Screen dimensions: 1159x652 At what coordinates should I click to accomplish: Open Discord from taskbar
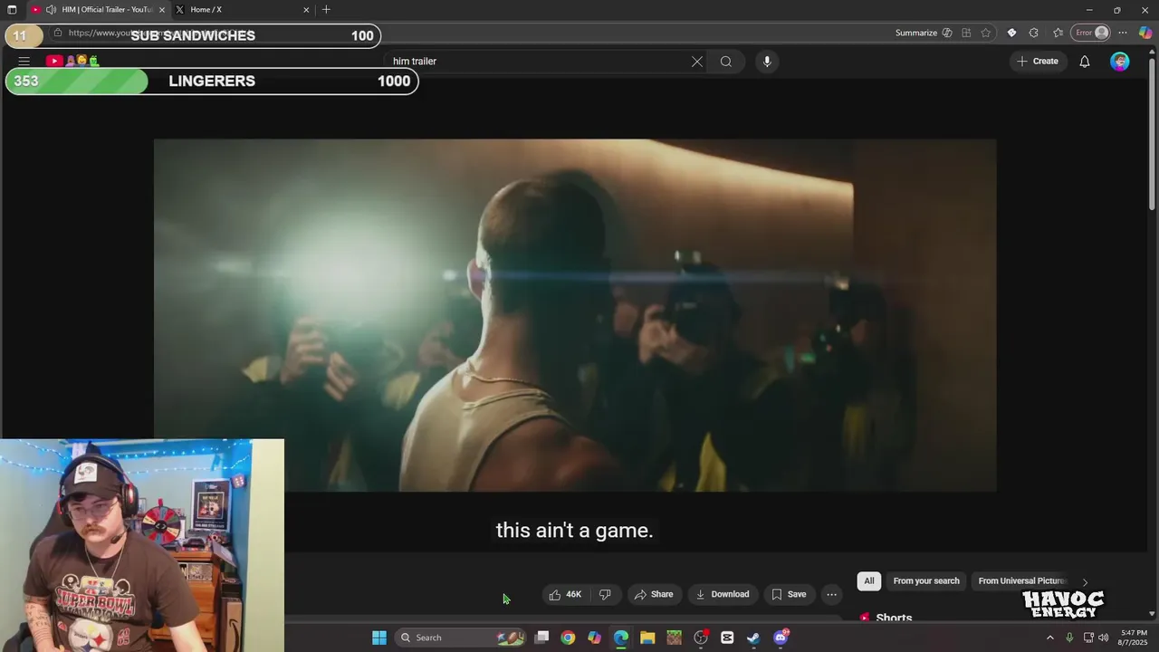click(x=781, y=638)
